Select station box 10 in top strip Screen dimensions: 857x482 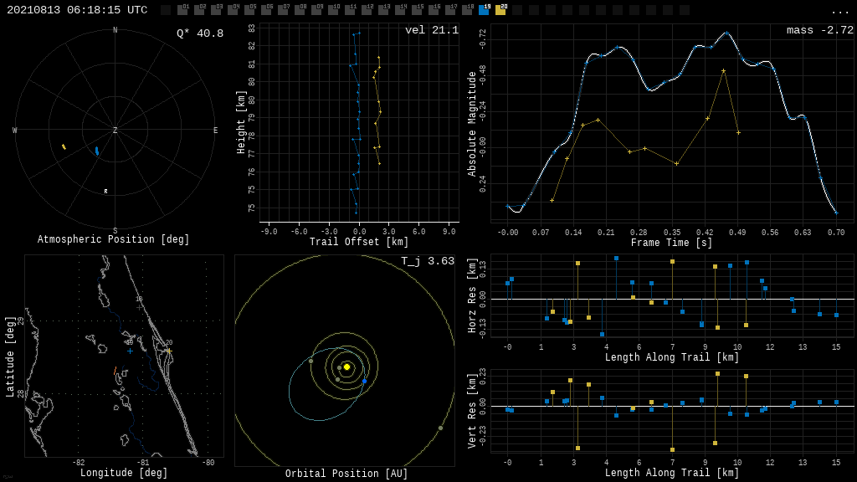click(332, 9)
